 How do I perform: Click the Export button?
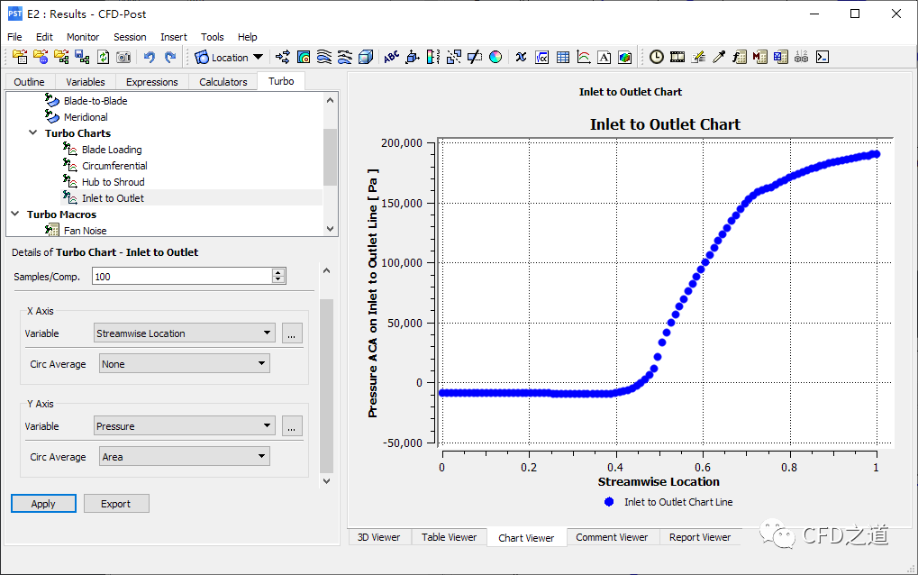click(116, 504)
